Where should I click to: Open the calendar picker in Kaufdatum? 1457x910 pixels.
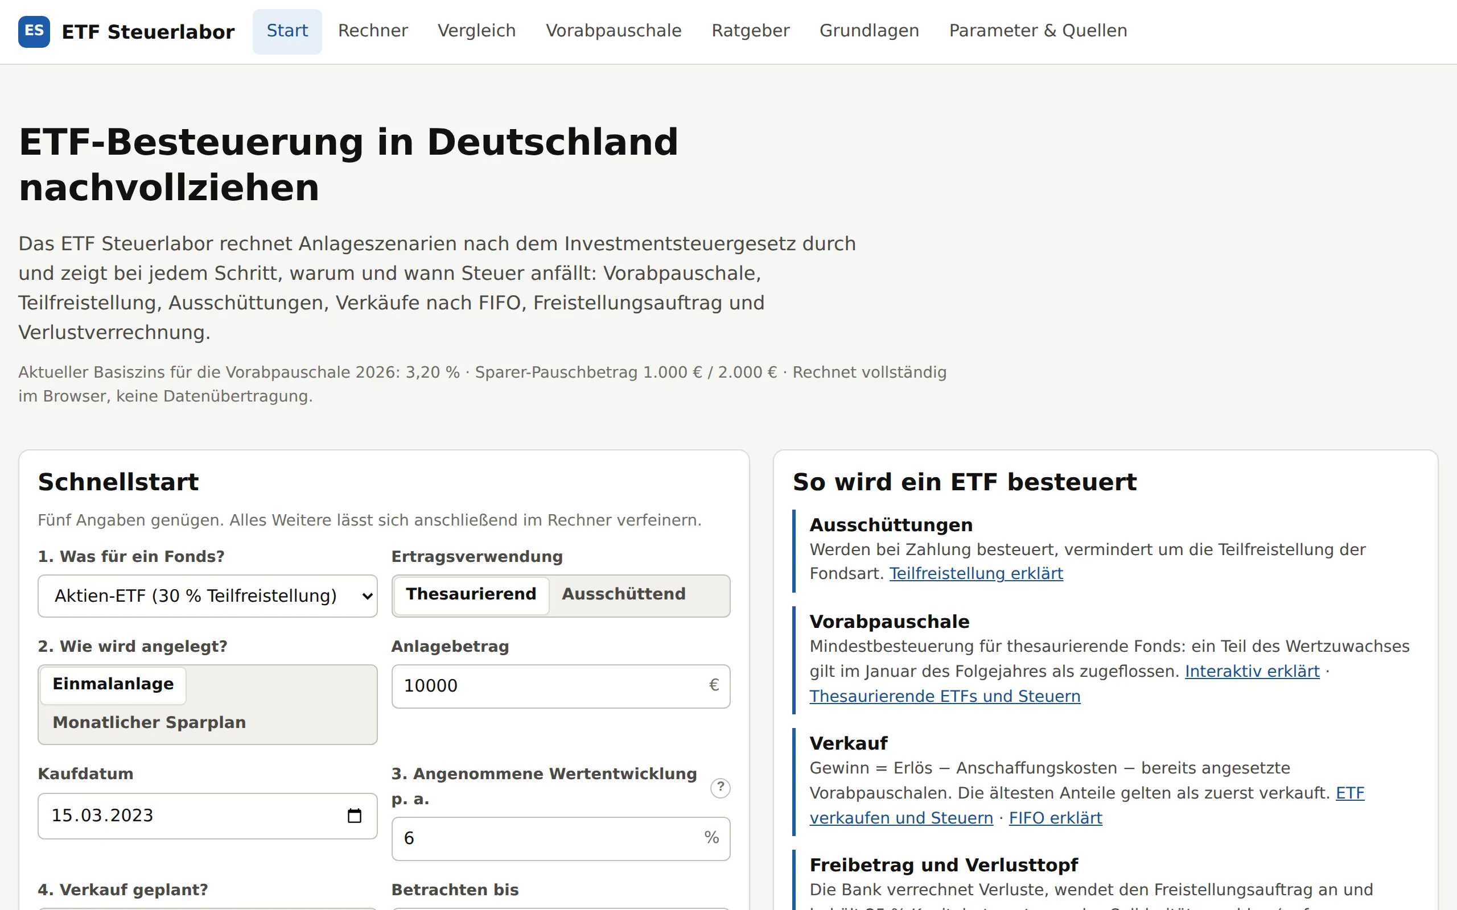click(354, 816)
